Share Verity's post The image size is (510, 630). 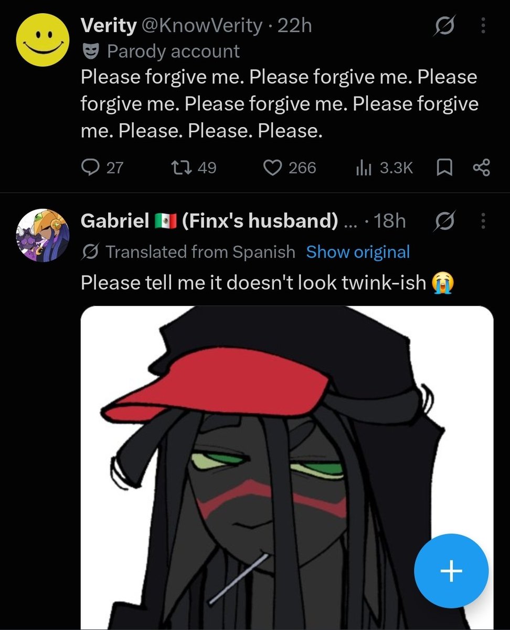tap(481, 167)
